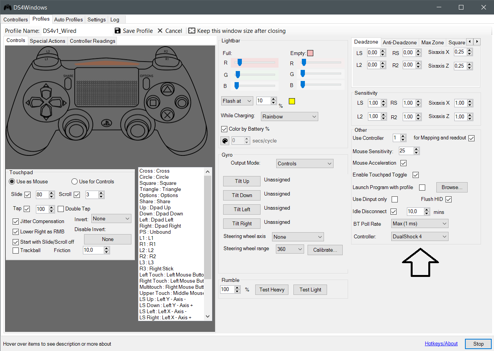The image size is (494, 351).
Task: Click the Save Profile floppy disk icon
Action: point(118,31)
